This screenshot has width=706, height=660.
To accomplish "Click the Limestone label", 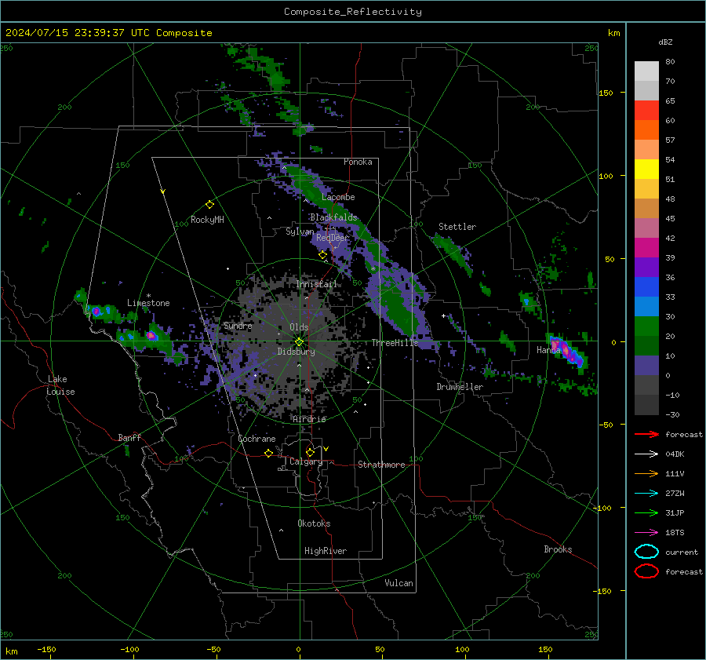I will tap(148, 303).
